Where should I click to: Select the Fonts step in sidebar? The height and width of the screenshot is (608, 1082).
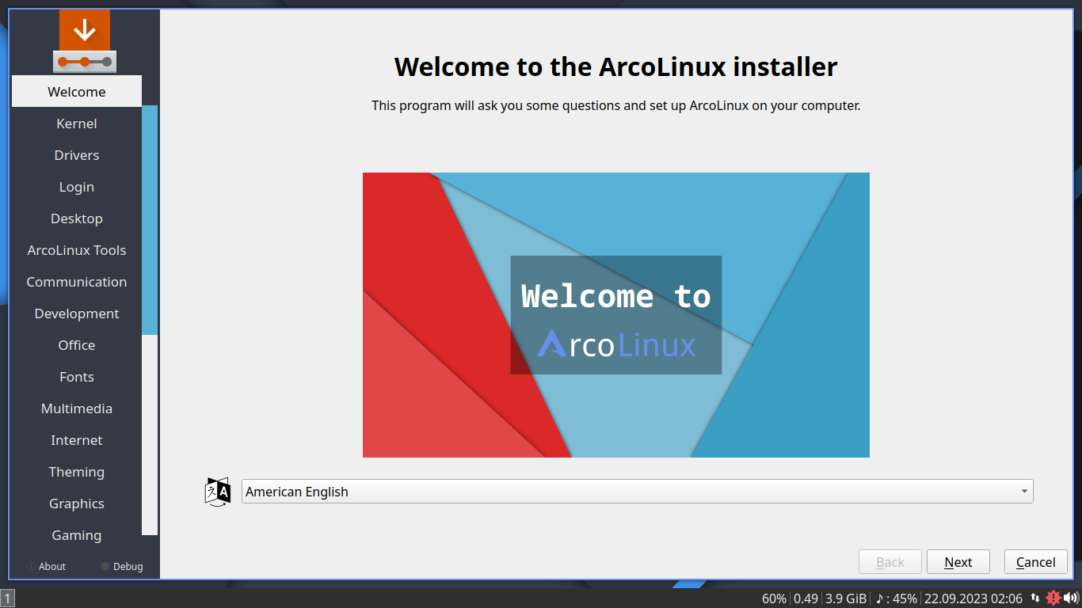77,377
